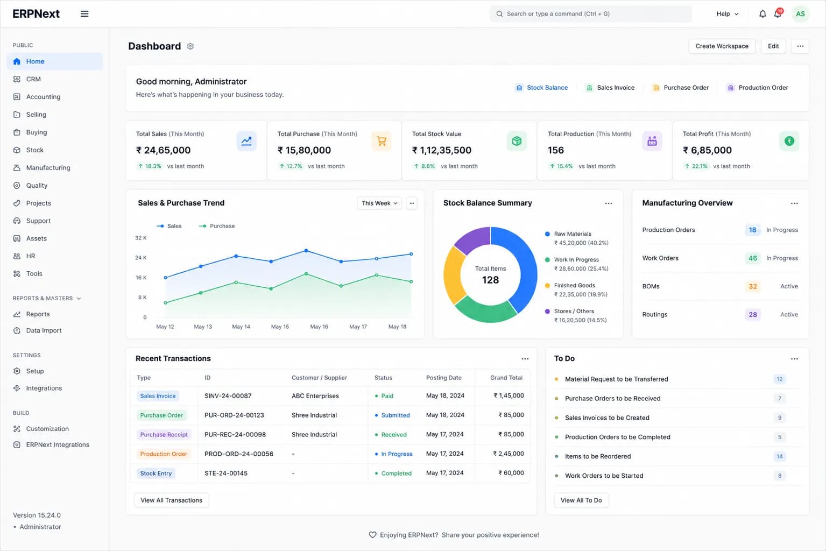
Task: Click the Total Items donut chart center
Action: [490, 275]
